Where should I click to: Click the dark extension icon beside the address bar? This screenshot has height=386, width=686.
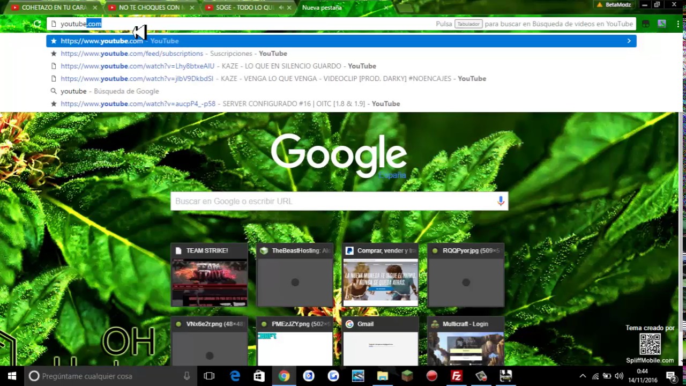click(x=646, y=24)
